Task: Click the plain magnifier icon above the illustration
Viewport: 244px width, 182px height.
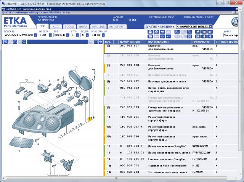Action: pos(24,42)
